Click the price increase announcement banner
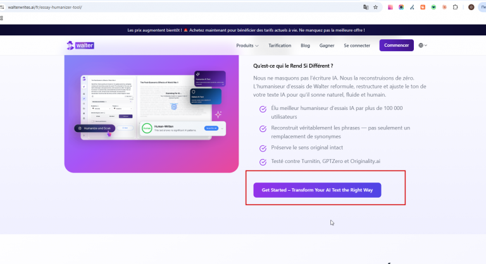Viewport: 486px width, 264px height. [243, 30]
